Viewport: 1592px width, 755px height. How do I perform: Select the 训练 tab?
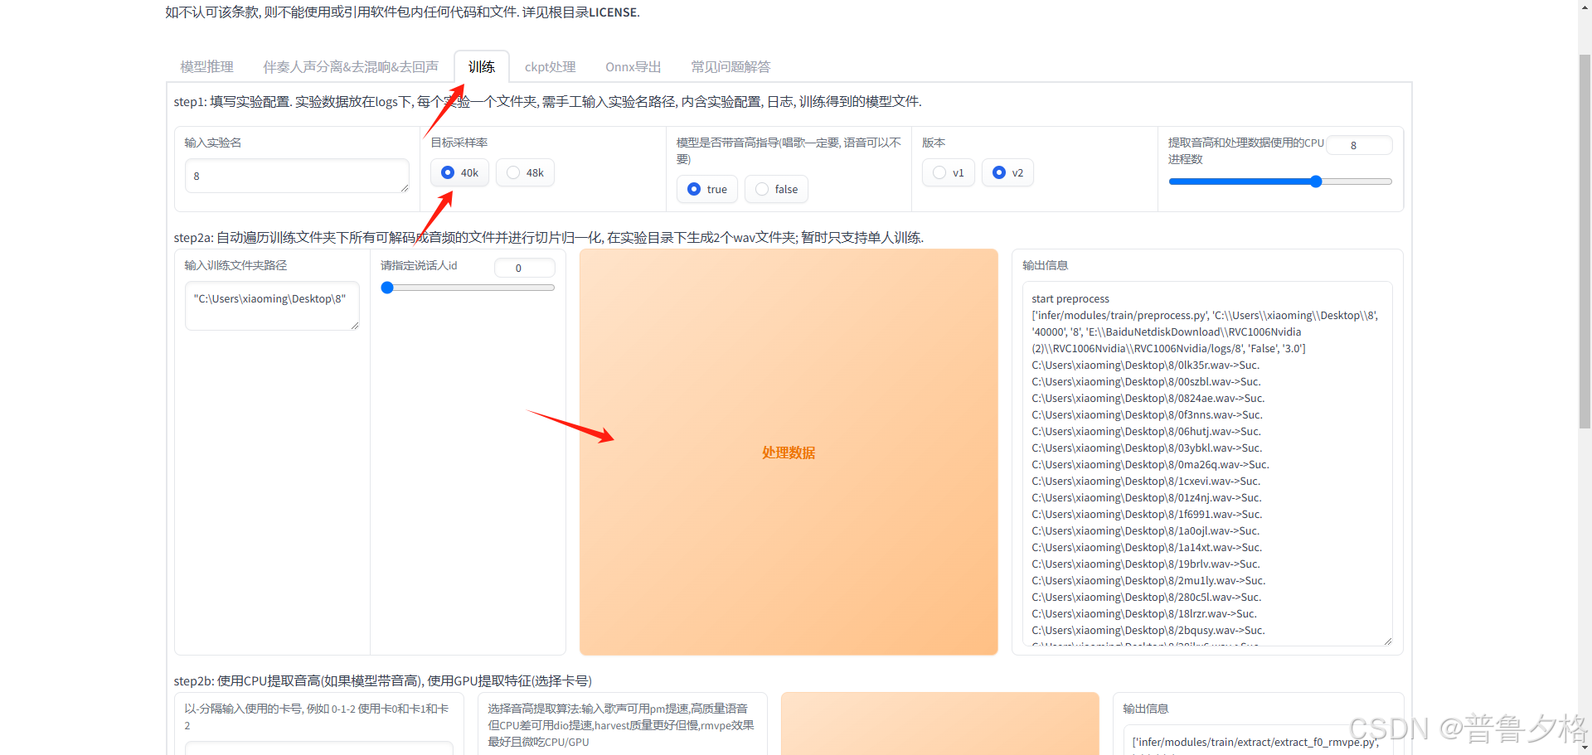[481, 66]
